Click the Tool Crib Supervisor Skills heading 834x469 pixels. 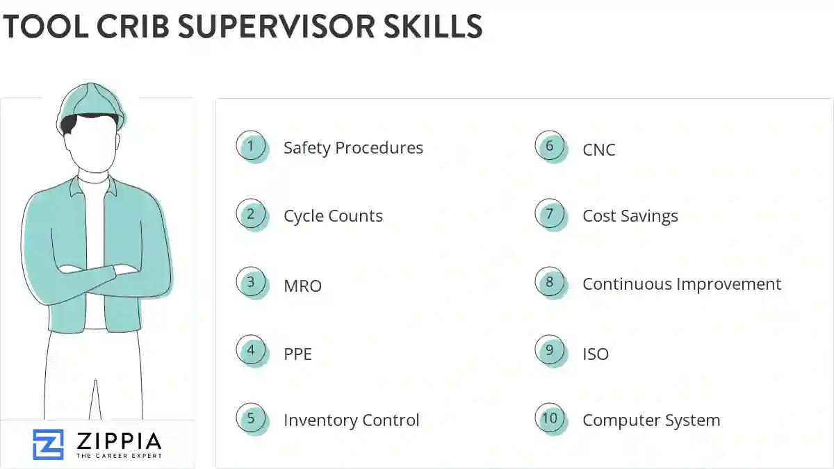tap(243, 27)
